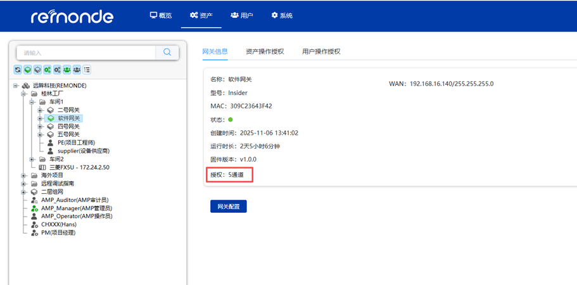Expand the 海外项目 folder node
Image resolution: width=577 pixels, height=285 pixels.
tap(24, 175)
